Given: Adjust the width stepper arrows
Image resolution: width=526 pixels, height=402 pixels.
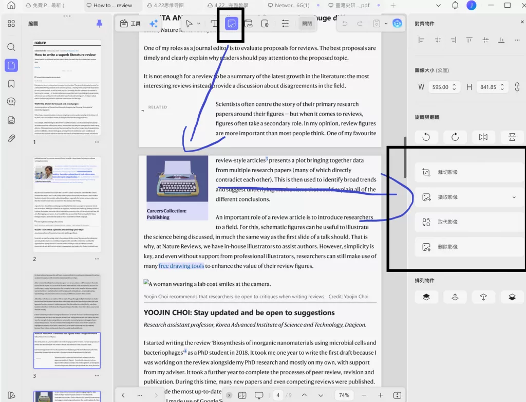Looking at the screenshot, I should [x=454, y=87].
